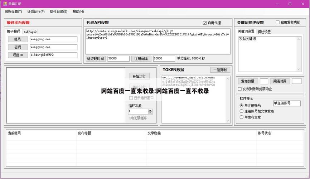Image resolution: width=310 pixels, height=179 pixels.
Task: Click the 间隔时间 input box
Action: pos(296,81)
